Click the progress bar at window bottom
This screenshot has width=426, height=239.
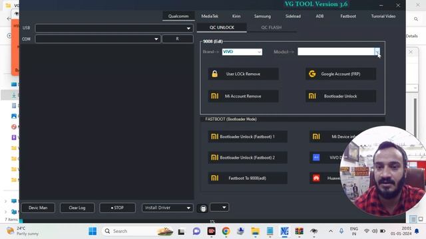pyautogui.click(x=212, y=221)
